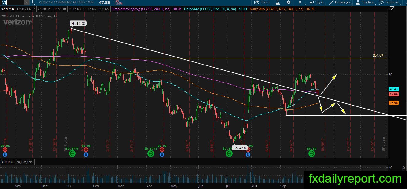Click the green dividend icon in April
The image size is (407, 189).
click(150, 154)
